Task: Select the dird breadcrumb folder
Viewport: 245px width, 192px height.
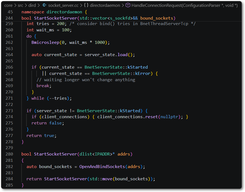Action: tap(32, 5)
